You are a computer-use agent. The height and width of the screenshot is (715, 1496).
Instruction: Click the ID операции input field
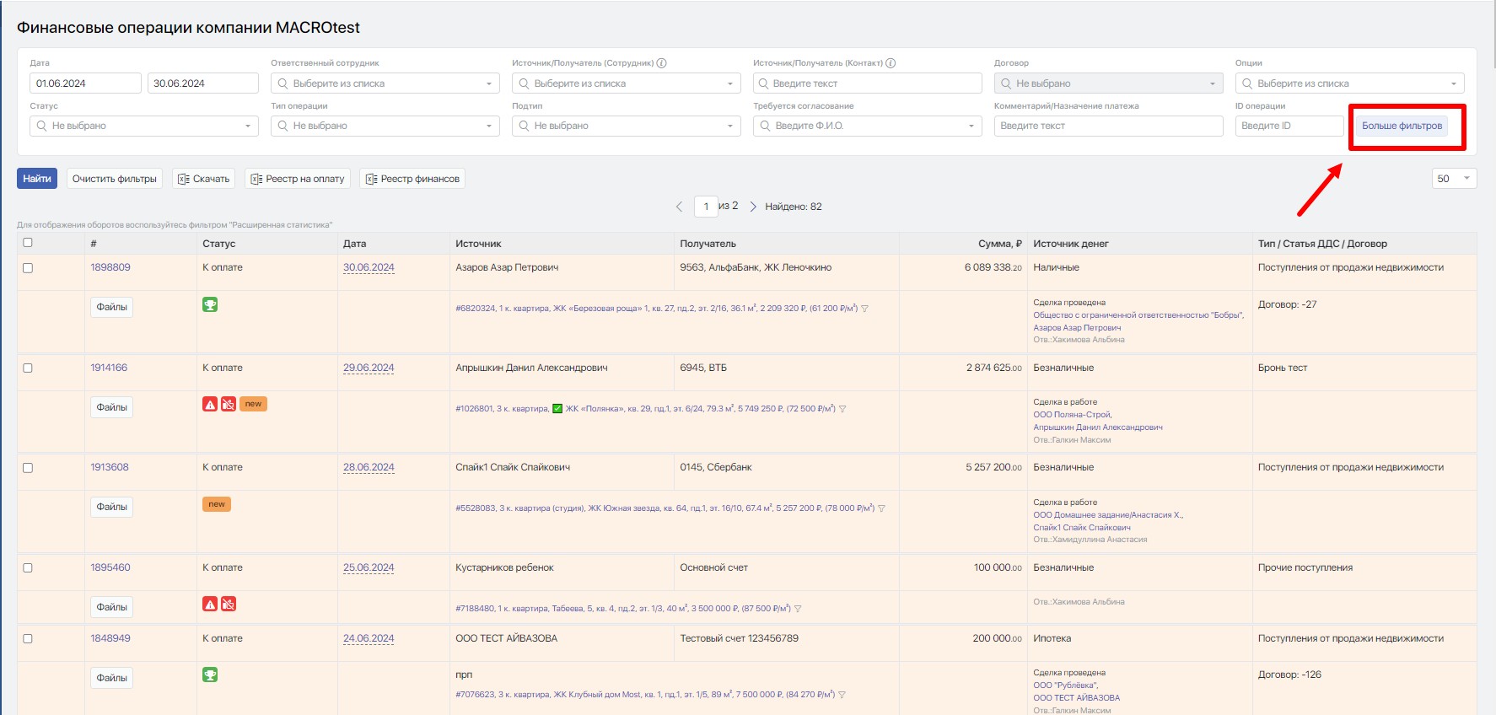click(1289, 126)
